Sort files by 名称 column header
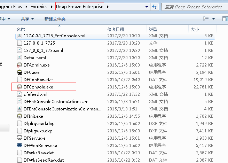 21,30
